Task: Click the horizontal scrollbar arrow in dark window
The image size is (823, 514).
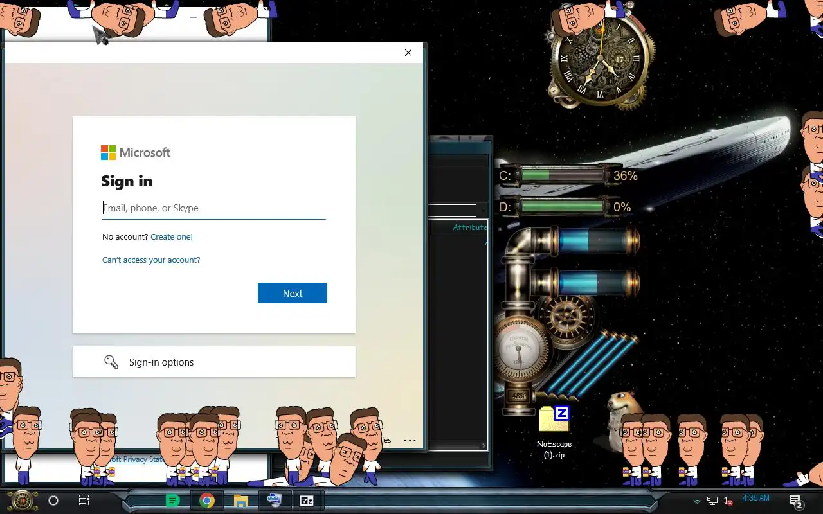Action: pos(484,445)
